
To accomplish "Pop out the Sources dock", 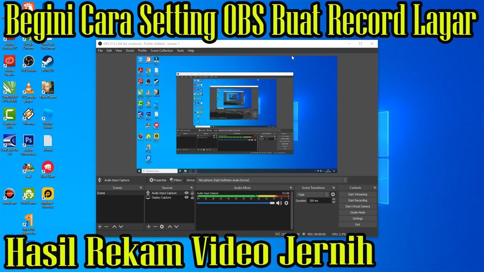I will tap(192, 188).
